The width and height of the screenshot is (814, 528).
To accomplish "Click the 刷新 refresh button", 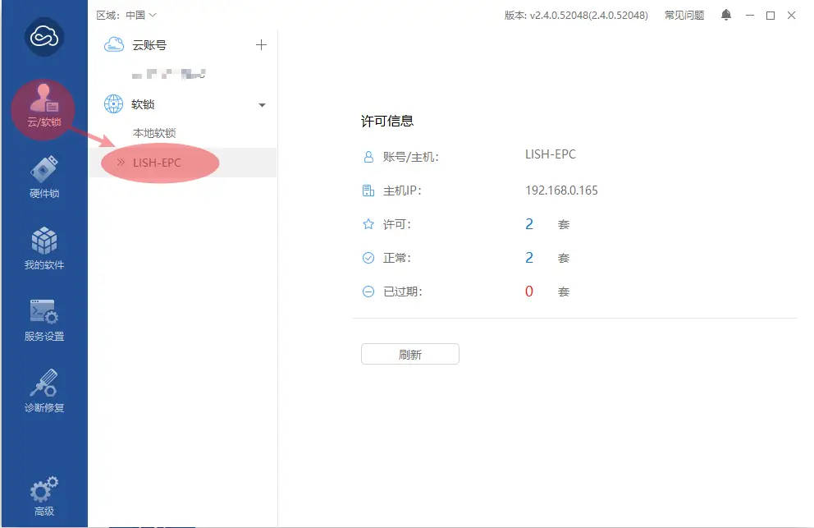I will (x=409, y=355).
